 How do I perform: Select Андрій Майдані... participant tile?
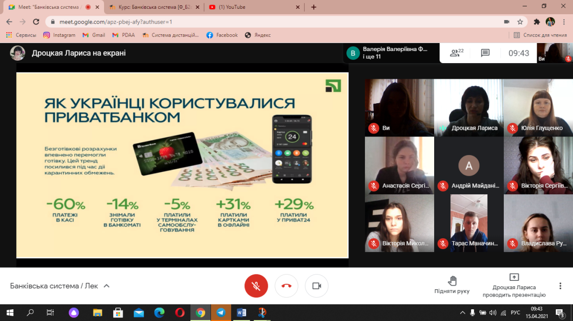click(469, 165)
